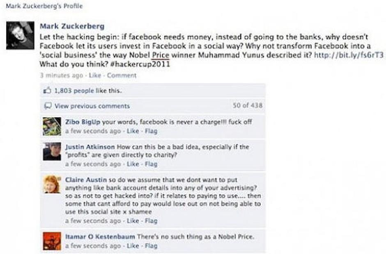386x254 pixels.
Task: Flag Claire Austin's comment
Action: 151,221
